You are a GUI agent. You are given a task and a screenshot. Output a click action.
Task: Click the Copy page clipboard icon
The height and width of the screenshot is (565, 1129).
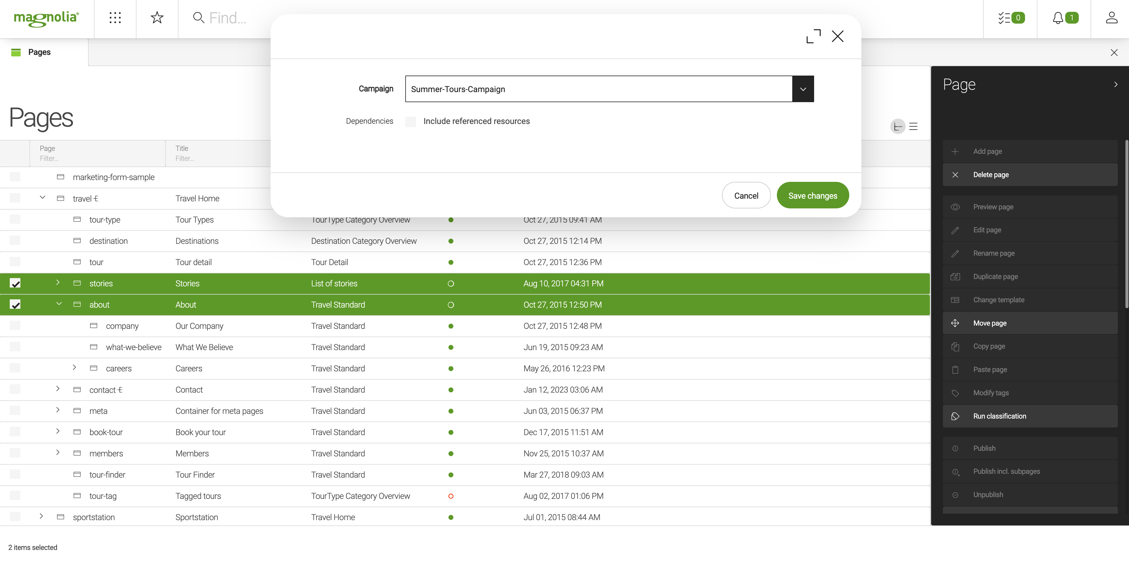coord(955,347)
